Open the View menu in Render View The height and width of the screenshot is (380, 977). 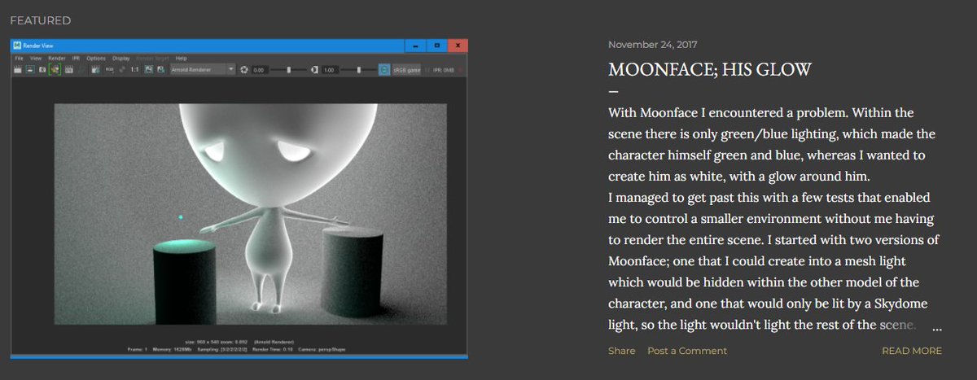[36, 59]
